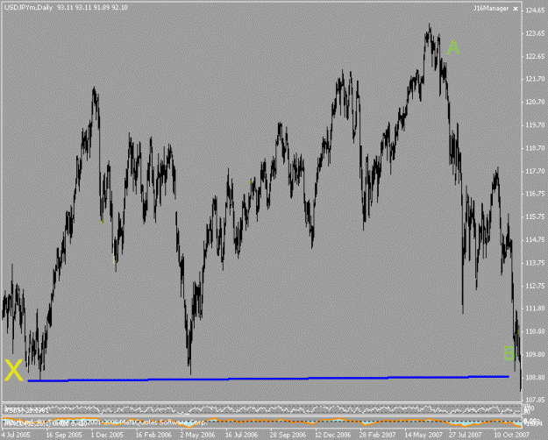Image resolution: width=548 pixels, height=440 pixels.
Task: Click the 112.75 price axis label
Action: pyautogui.click(x=535, y=287)
